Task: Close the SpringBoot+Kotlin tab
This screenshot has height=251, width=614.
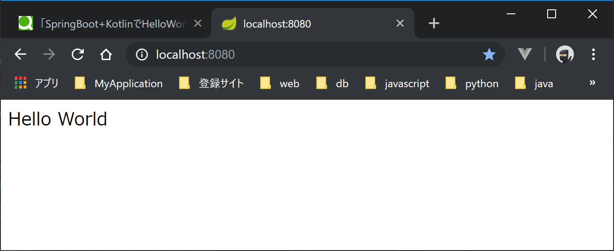Action: point(198,23)
